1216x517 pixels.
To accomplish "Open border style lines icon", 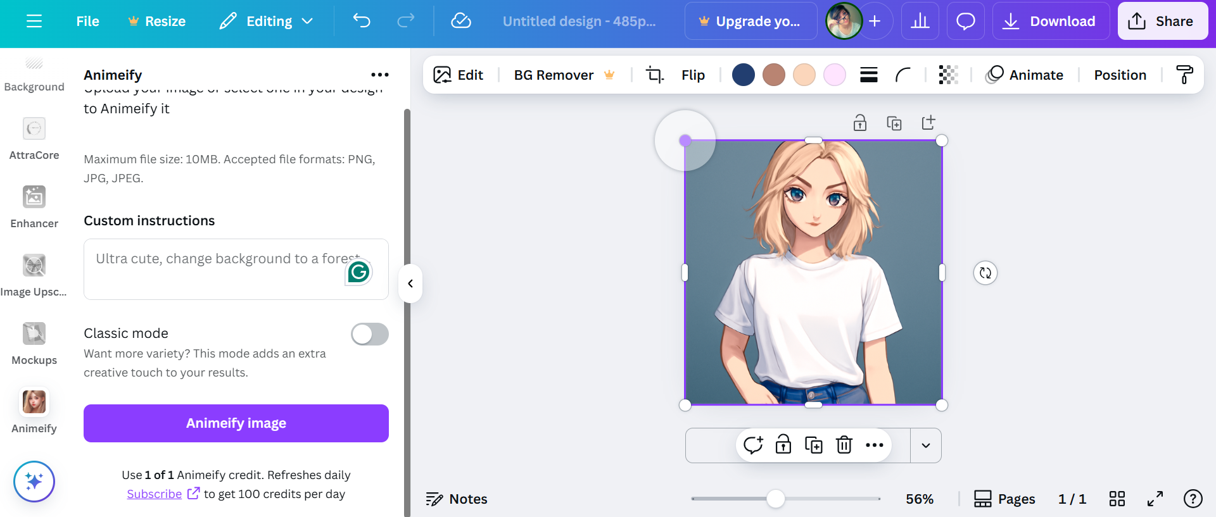I will click(869, 75).
